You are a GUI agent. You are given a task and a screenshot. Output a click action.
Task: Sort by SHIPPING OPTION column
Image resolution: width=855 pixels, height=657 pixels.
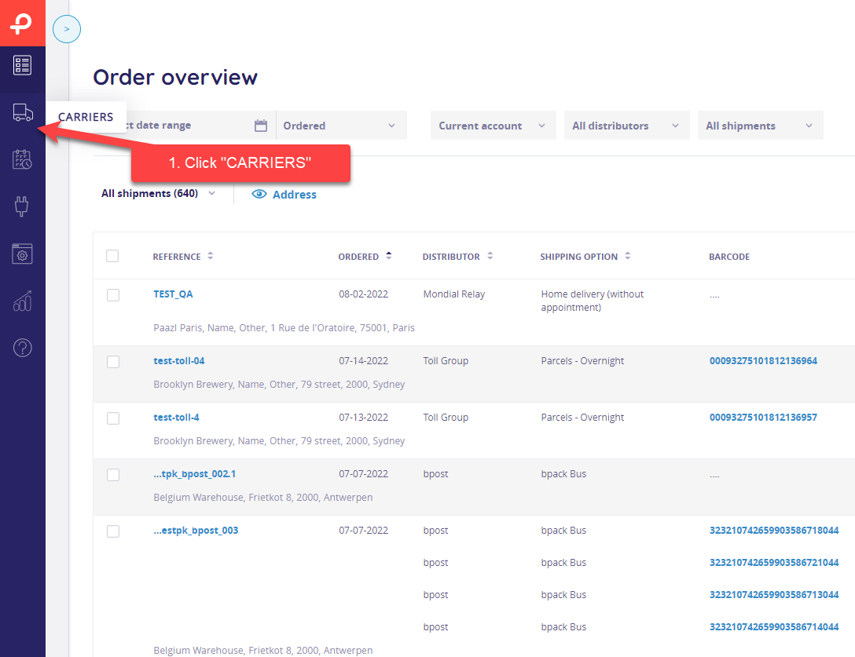pos(585,257)
